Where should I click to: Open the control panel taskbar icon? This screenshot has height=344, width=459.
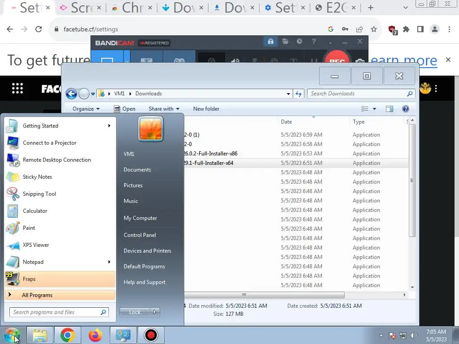click(123, 335)
